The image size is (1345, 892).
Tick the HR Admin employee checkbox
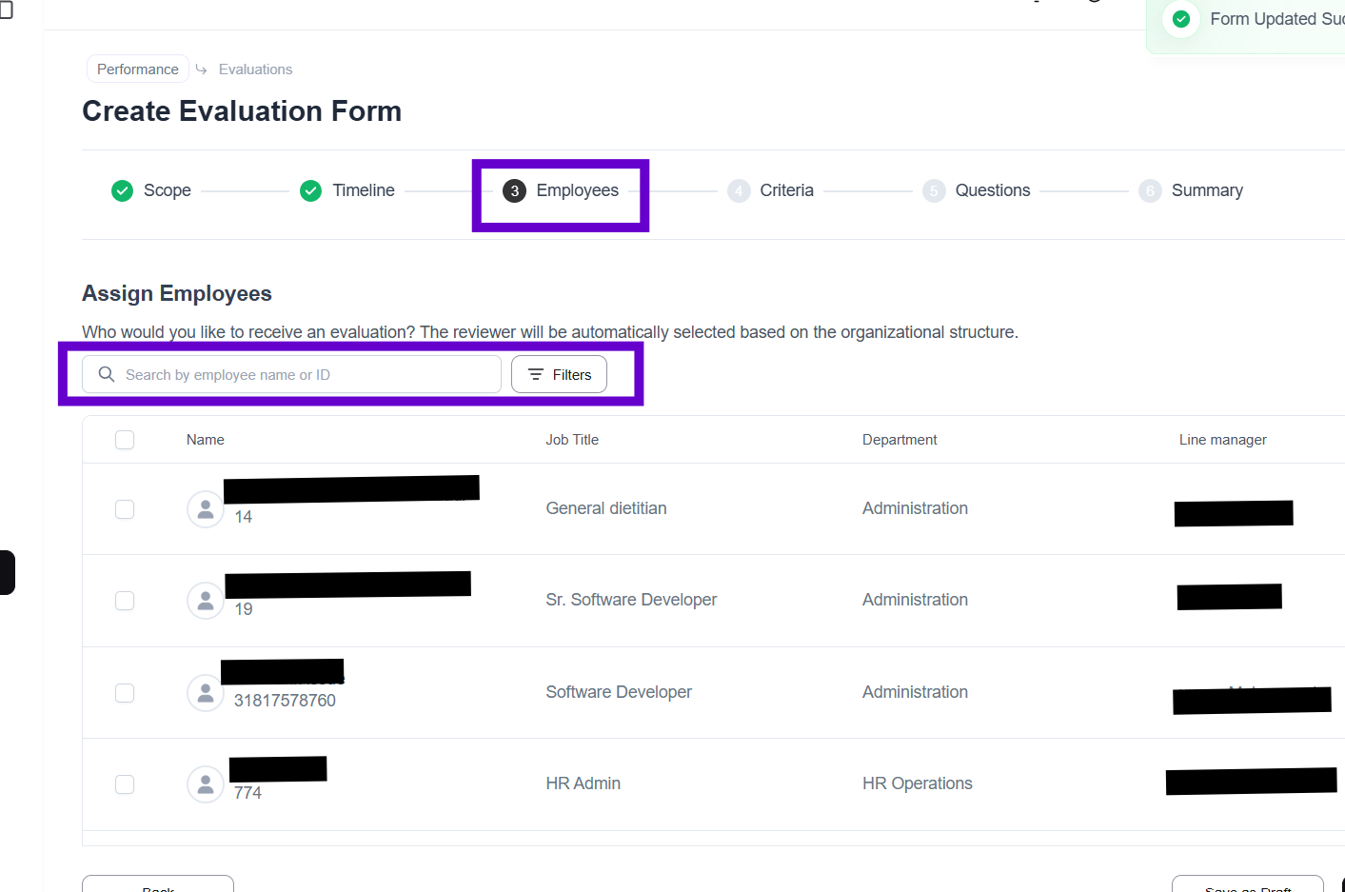coord(125,784)
